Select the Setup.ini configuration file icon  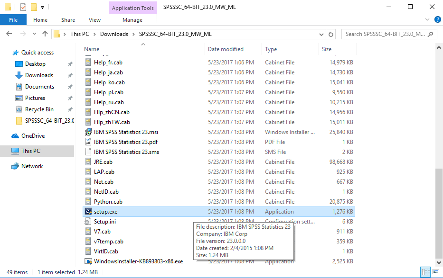pos(88,221)
